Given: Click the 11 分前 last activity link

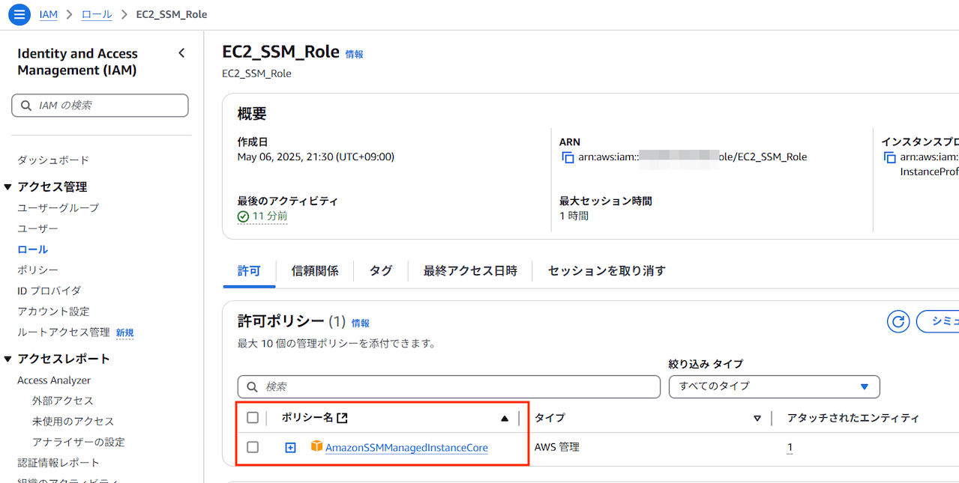Looking at the screenshot, I should pyautogui.click(x=270, y=216).
